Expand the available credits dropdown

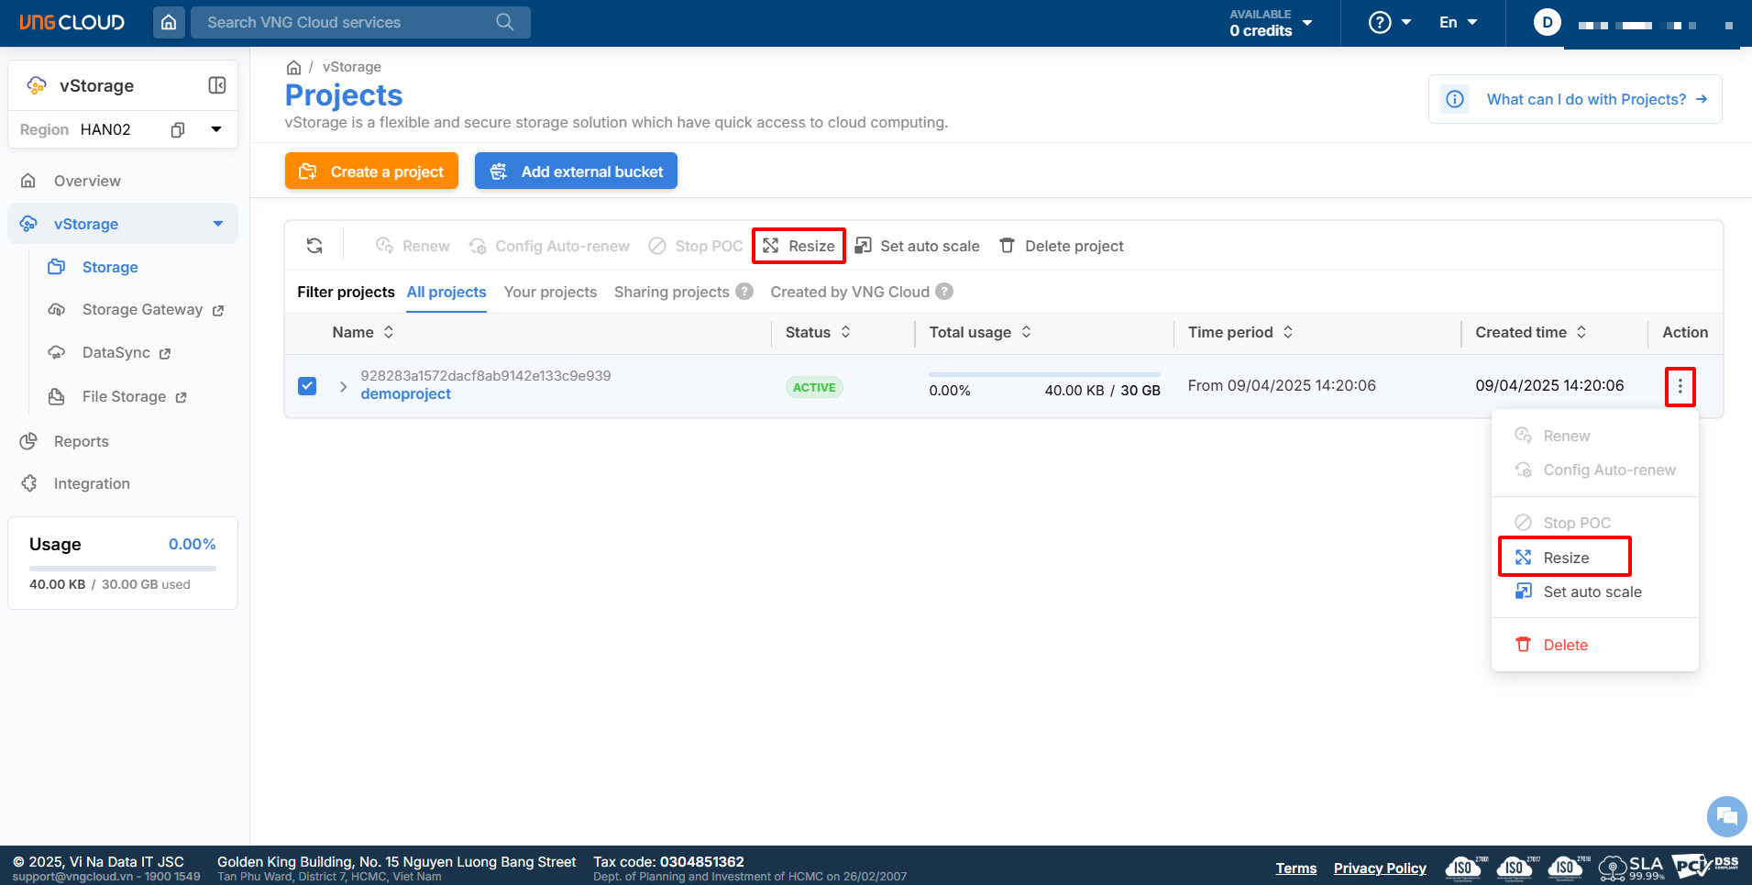click(1307, 23)
